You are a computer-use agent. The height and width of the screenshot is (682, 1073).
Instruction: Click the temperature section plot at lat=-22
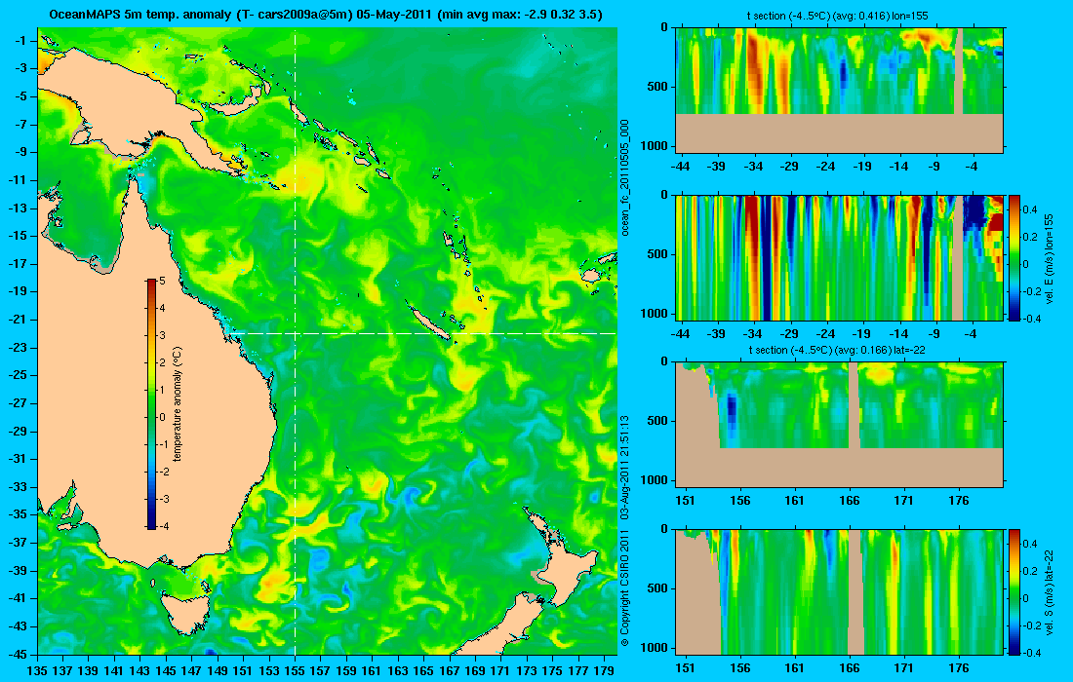[x=840, y=425]
